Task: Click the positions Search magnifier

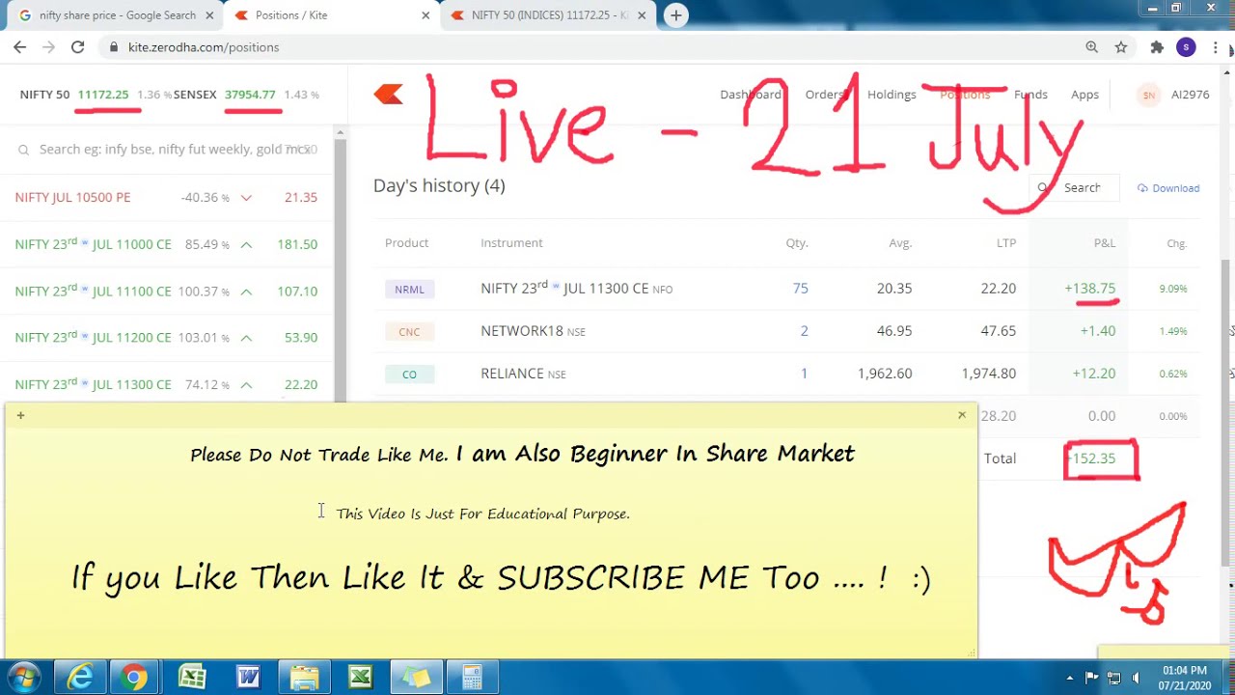Action: tap(1043, 188)
